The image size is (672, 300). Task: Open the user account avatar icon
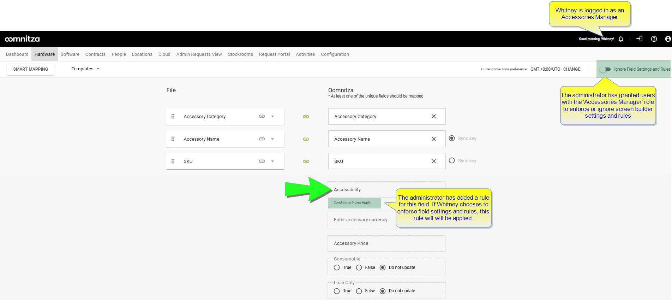click(668, 39)
